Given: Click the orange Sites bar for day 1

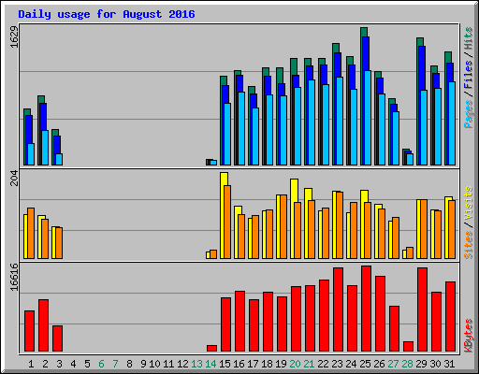Looking at the screenshot, I should pyautogui.click(x=31, y=233).
